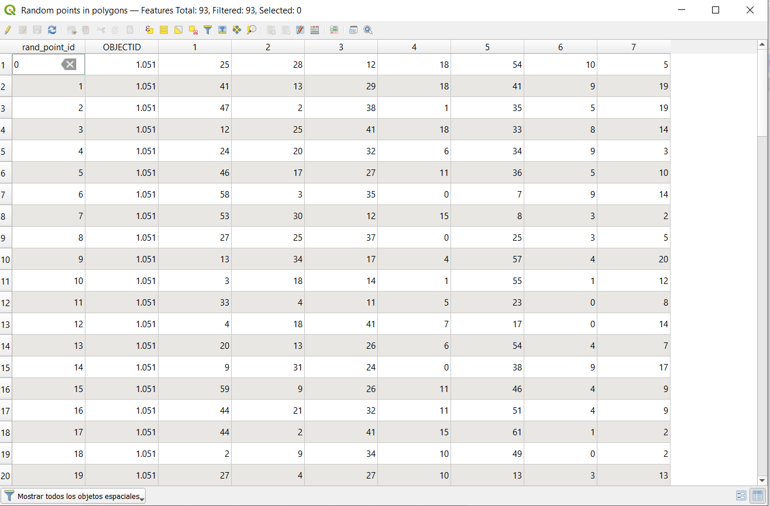Dock the attribute table window
Screen dimensions: 770x506
(353, 30)
